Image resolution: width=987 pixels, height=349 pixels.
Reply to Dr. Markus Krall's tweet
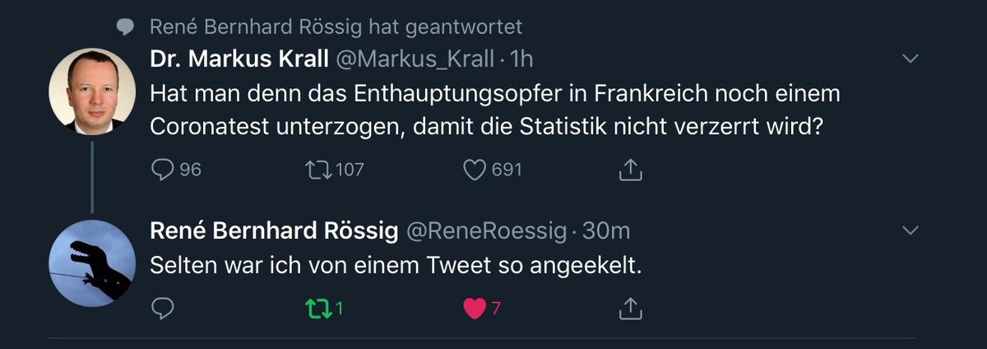[x=164, y=170]
